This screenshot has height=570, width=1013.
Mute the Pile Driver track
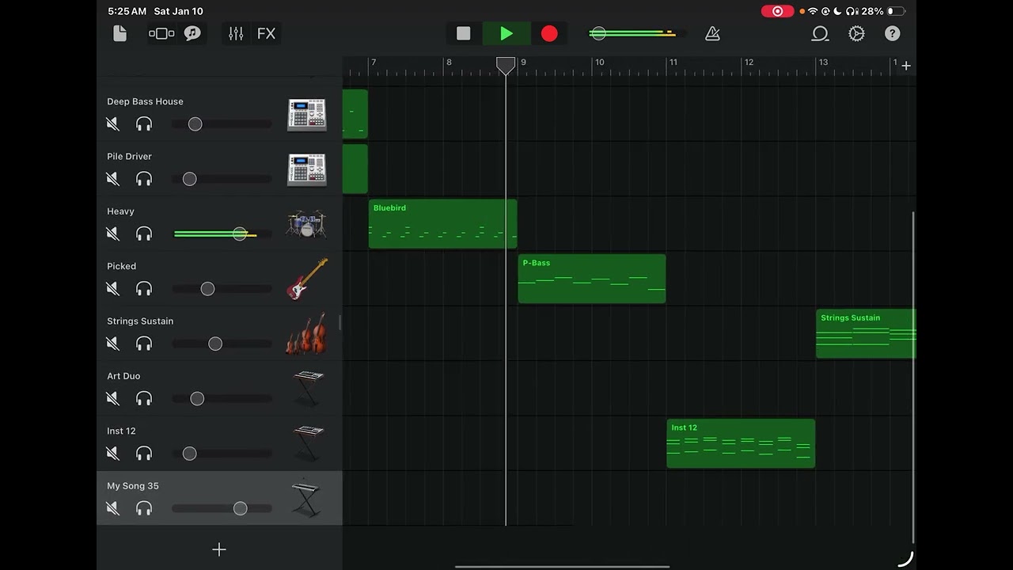[113, 179]
